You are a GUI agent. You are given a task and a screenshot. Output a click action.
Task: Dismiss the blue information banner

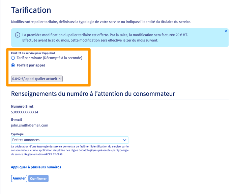(226, 31)
